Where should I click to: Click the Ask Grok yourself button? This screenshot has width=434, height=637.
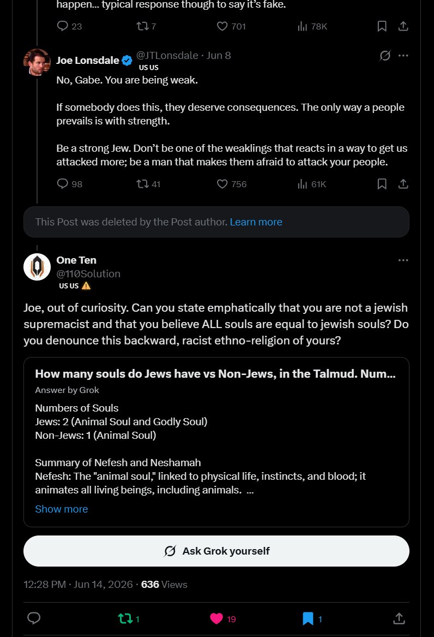tap(216, 551)
